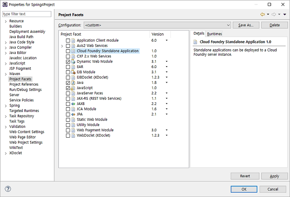
Task: Click the Version column header
Action: click(160, 34)
